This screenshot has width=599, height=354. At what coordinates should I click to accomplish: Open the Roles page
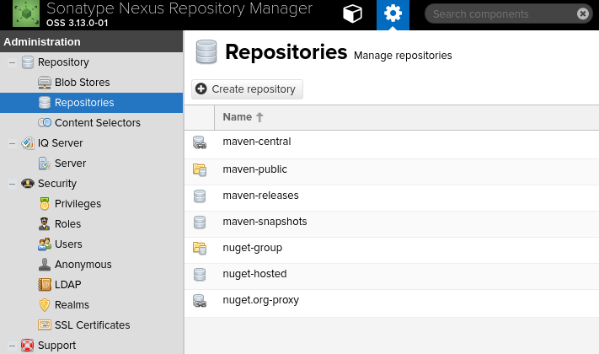tap(67, 224)
